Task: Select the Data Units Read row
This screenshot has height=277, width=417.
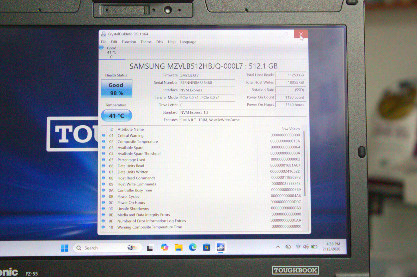Action: click(202, 166)
